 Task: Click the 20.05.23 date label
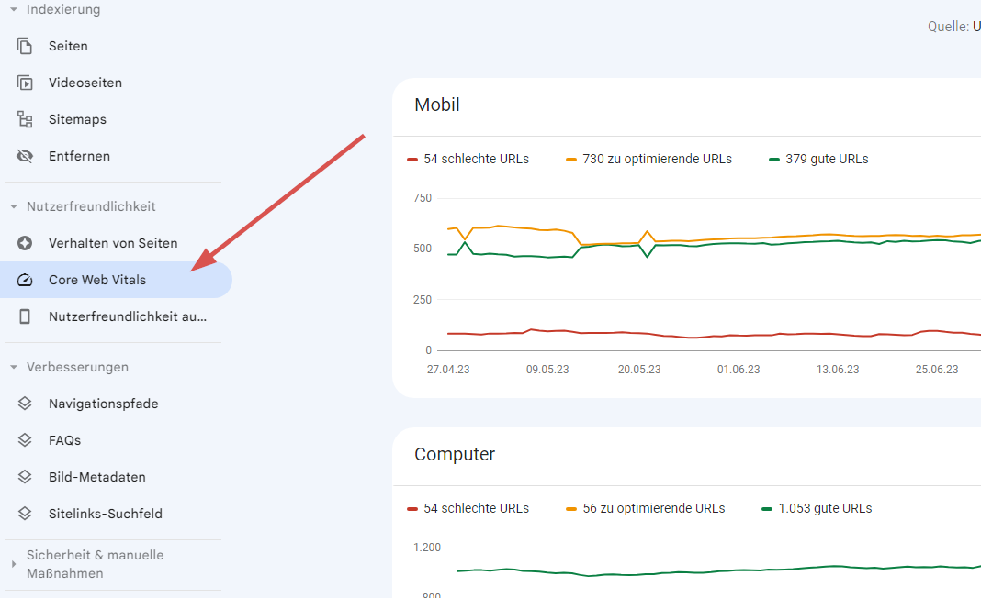[639, 370]
